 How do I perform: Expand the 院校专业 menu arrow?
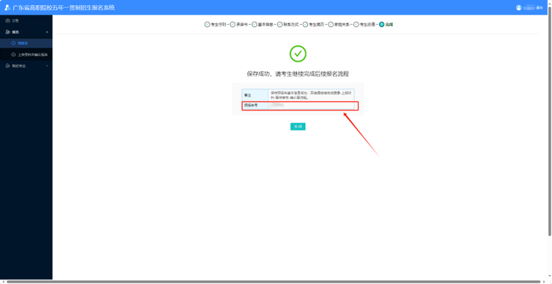pyautogui.click(x=47, y=66)
